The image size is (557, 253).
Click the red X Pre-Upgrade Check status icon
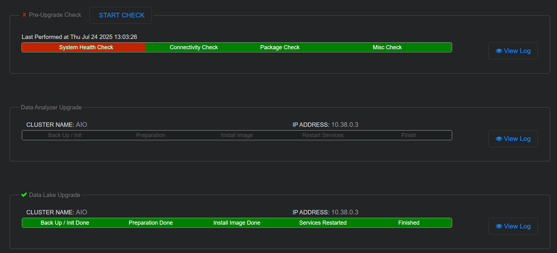click(x=24, y=15)
